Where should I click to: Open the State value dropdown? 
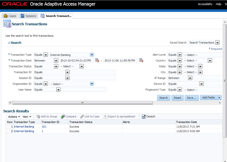(x=200, y=66)
